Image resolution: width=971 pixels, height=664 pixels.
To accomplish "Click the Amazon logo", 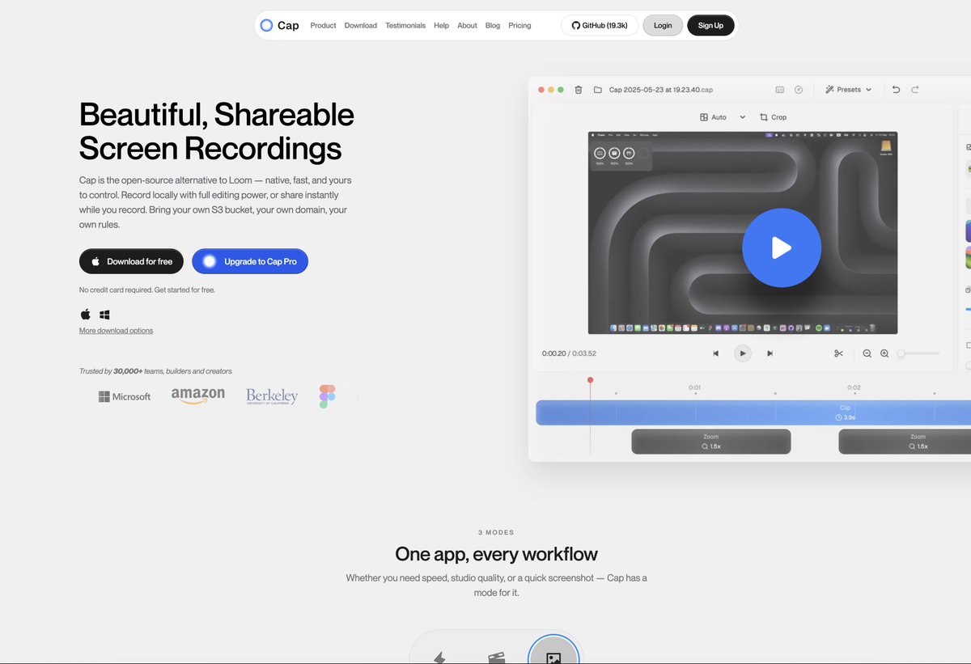I will coord(198,395).
